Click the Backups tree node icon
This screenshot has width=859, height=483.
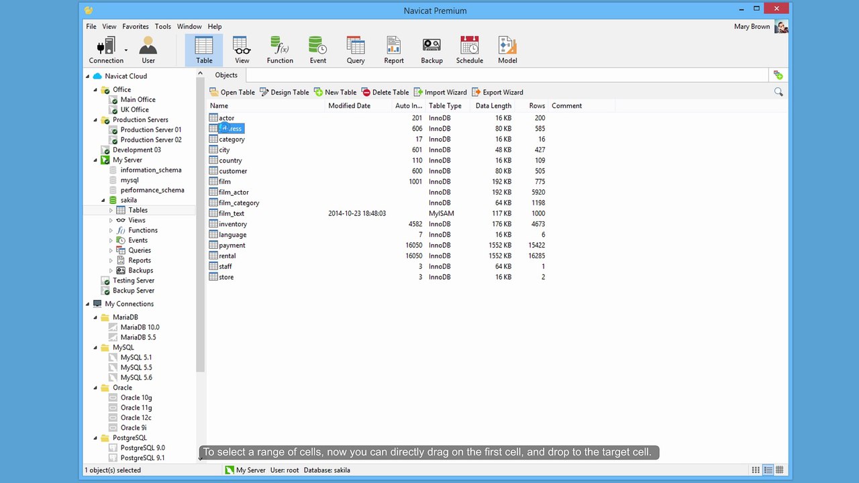click(x=121, y=270)
